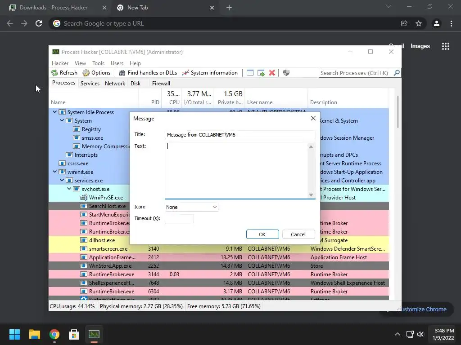Image resolution: width=461 pixels, height=345 pixels.
Task: Switch to the Network tab
Action: pyautogui.click(x=115, y=83)
